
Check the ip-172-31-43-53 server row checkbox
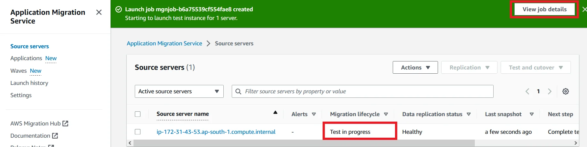[138, 132]
